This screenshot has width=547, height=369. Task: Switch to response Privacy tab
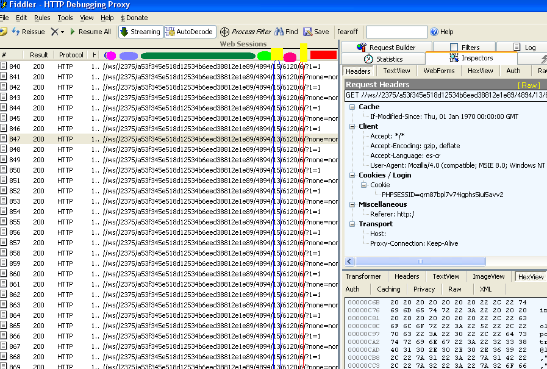click(x=424, y=289)
